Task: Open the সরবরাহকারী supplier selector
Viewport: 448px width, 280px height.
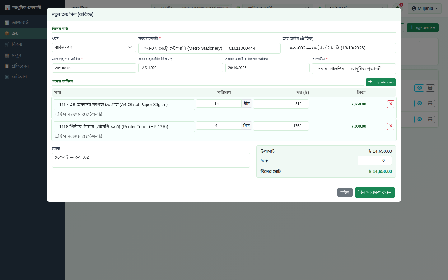Action: tap(209, 48)
